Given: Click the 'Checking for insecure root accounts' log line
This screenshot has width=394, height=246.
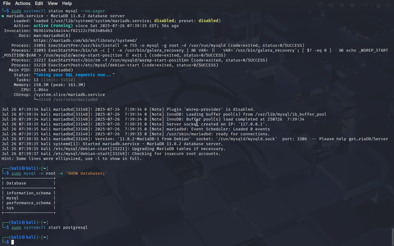Looking at the screenshot, I should (111, 154).
